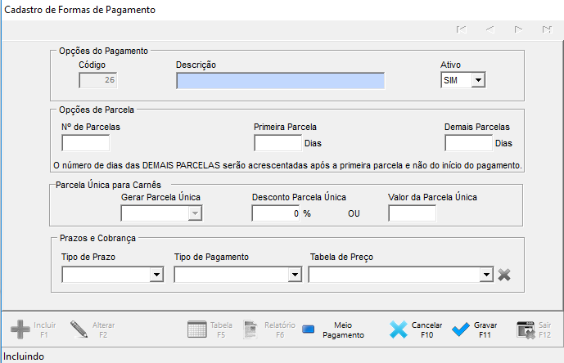Image resolution: width=564 pixels, height=363 pixels.
Task: Open Meio Pagamento card icon
Action: (309, 329)
